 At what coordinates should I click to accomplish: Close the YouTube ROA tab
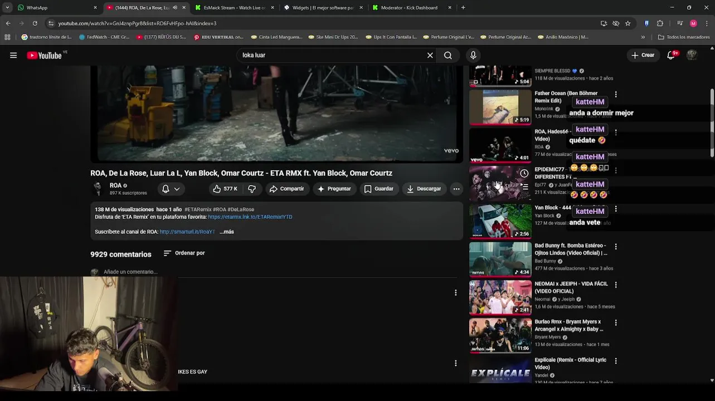click(x=184, y=8)
